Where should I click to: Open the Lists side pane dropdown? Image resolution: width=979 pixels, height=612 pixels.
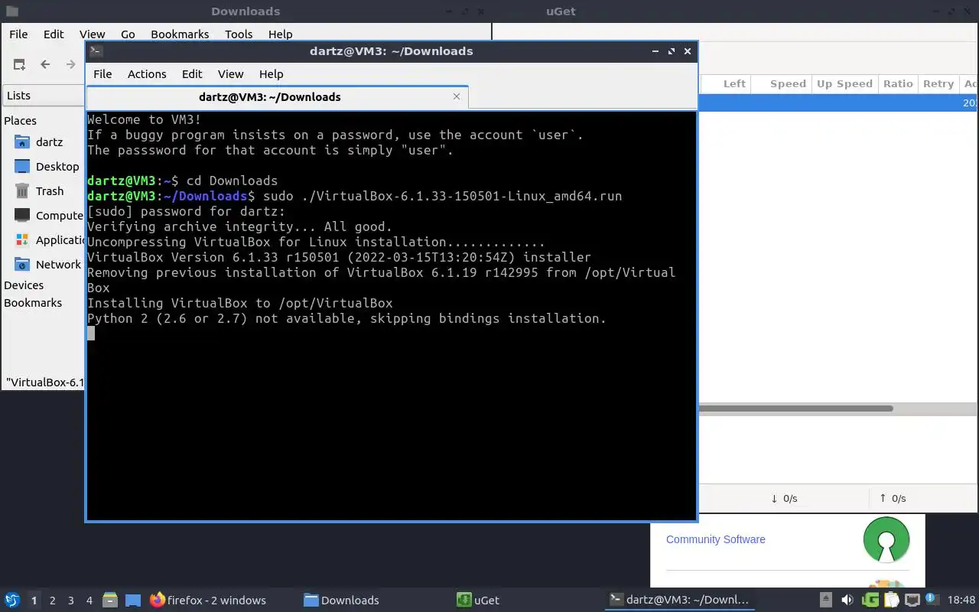44,96
